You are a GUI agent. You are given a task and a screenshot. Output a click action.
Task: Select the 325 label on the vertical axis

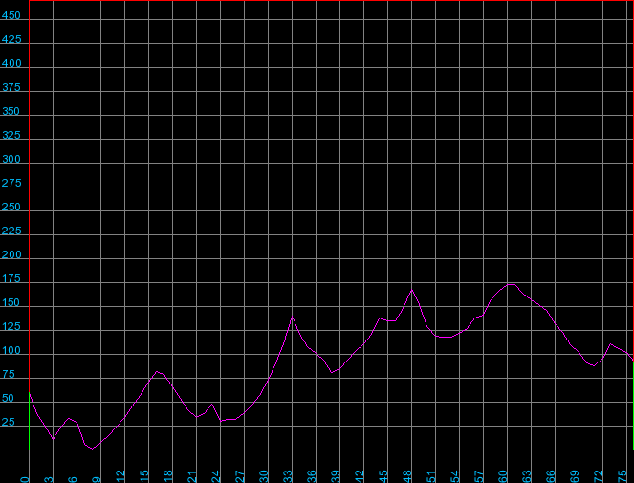click(11, 135)
